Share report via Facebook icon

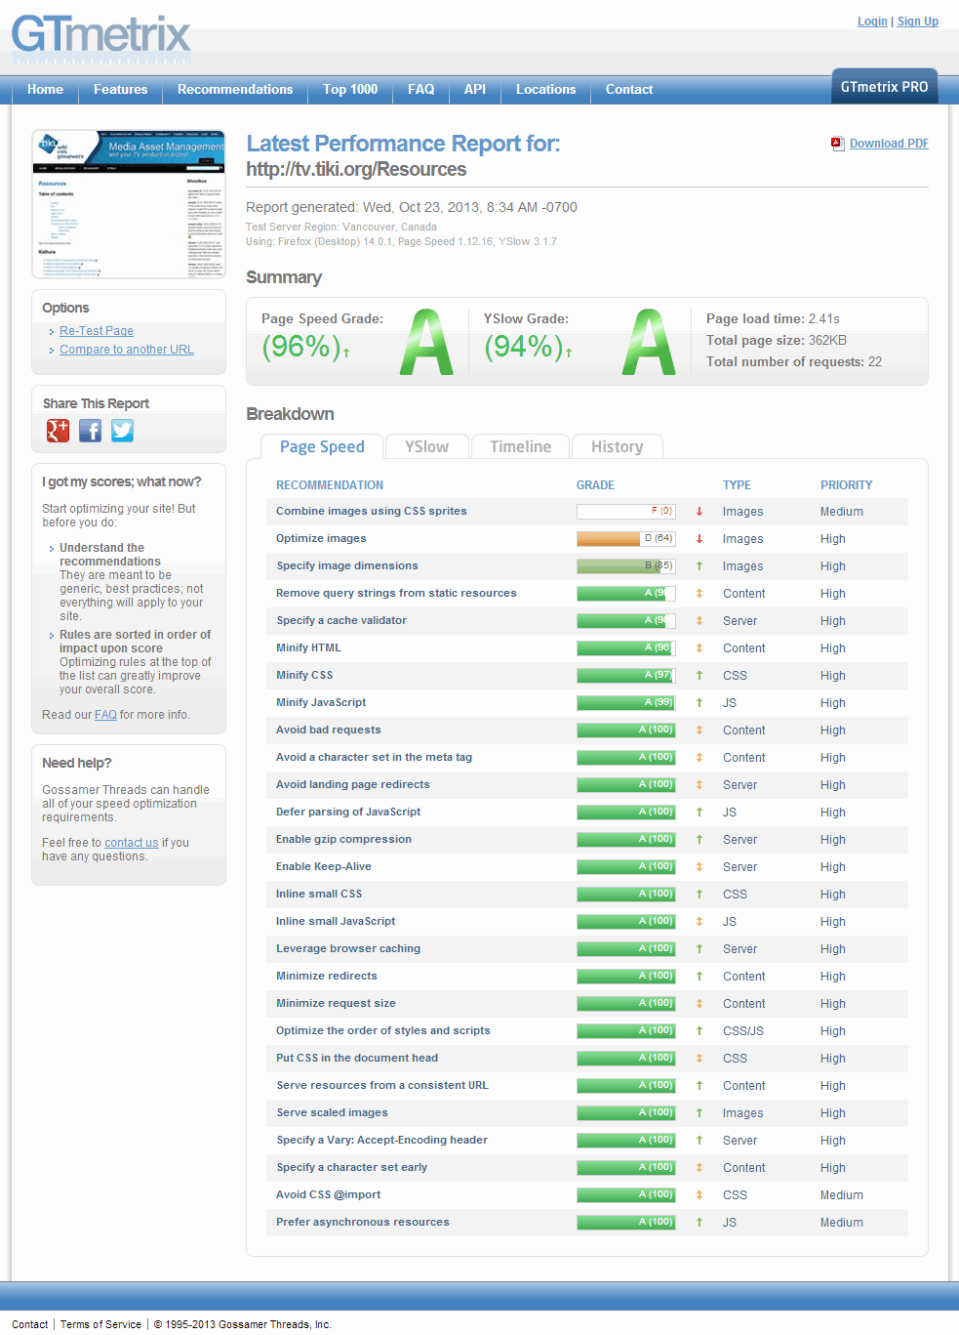coord(90,431)
